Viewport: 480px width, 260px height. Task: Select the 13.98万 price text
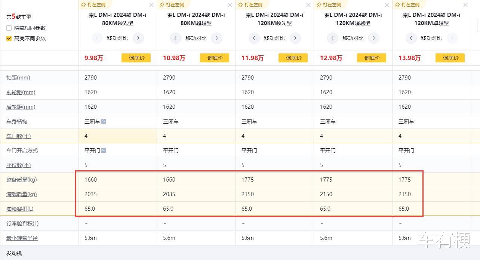(409, 58)
